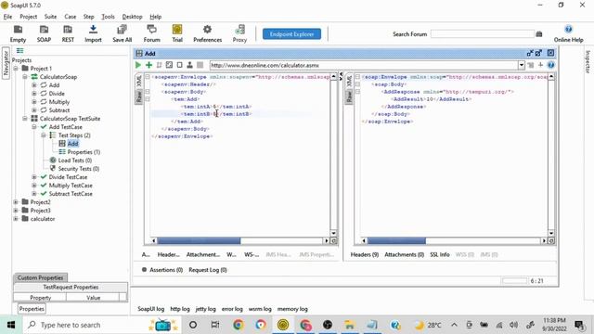This screenshot has width=594, height=334.
Task: Show the memory log
Action: [292, 309]
